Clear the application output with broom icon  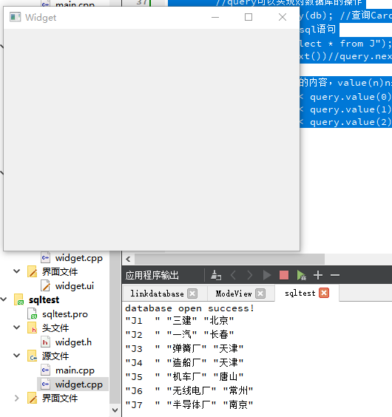coord(216,275)
